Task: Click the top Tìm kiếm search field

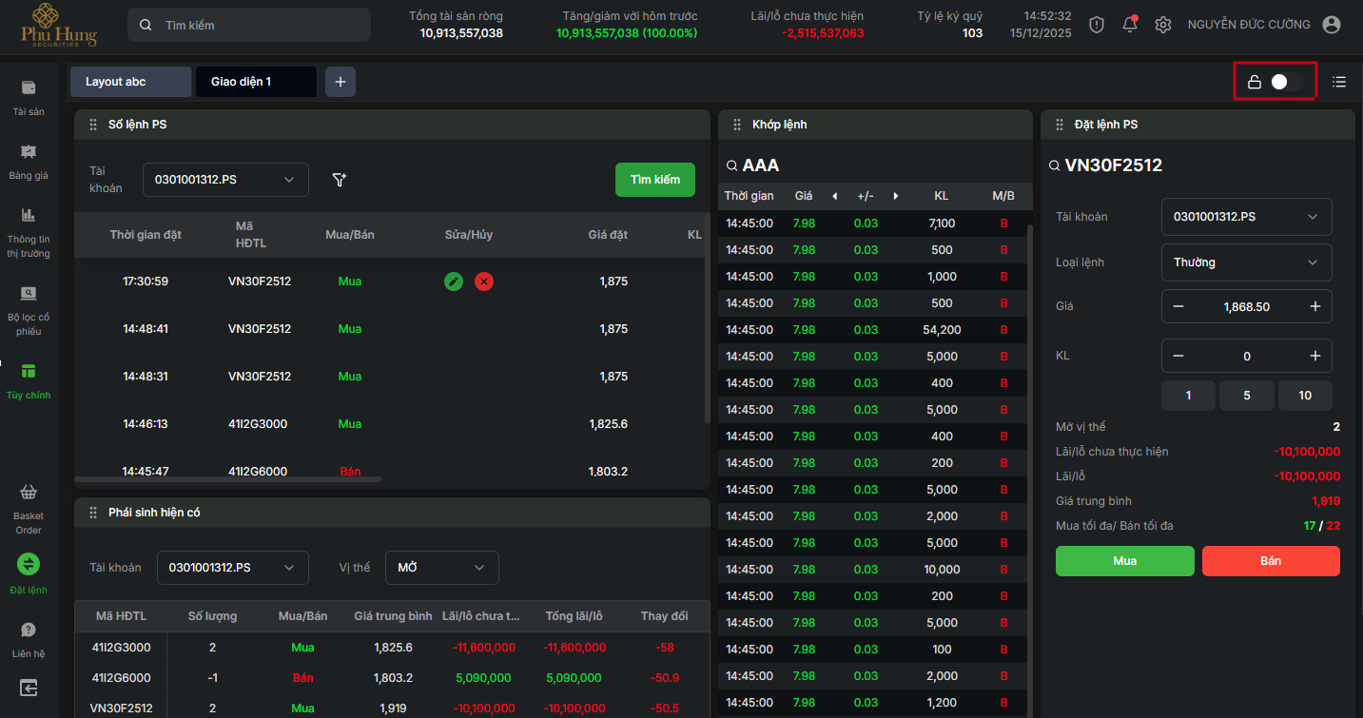Action: click(x=249, y=25)
